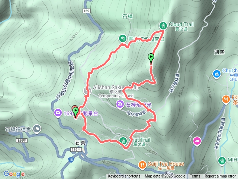The height and width of the screenshot is (179, 238).
Task: Click the Cloud Trail hiking icon
Action: point(163,26)
